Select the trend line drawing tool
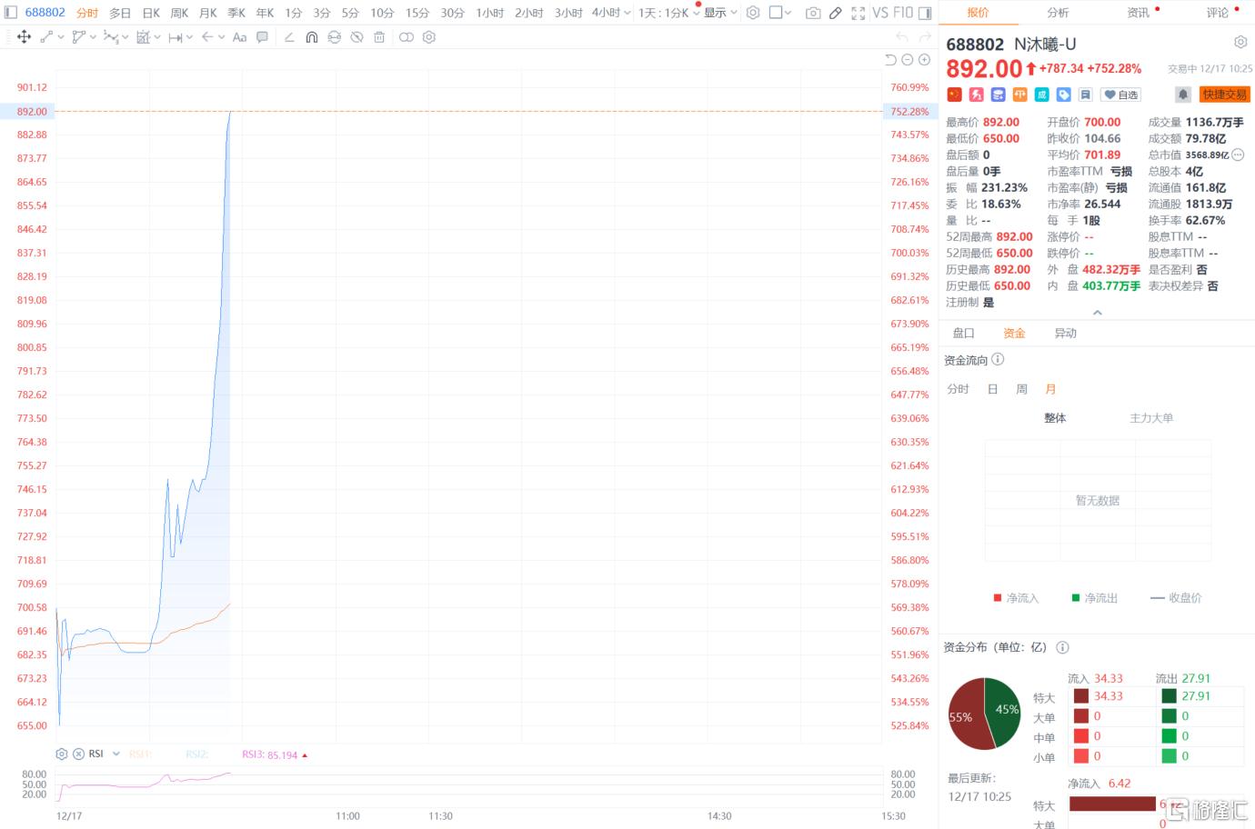The height and width of the screenshot is (829, 1255). pyautogui.click(x=47, y=37)
